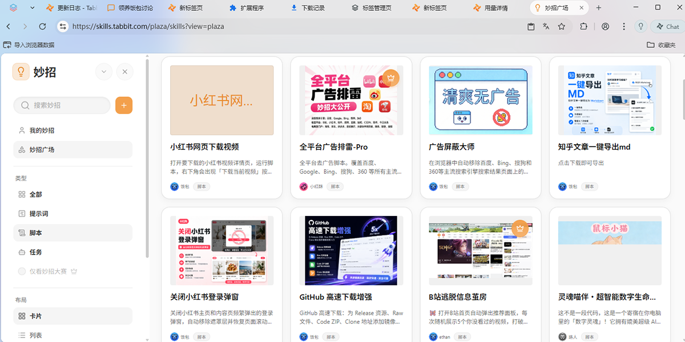The image size is (685, 342).
Task: Focus the skills.tabbit.com address bar
Action: tap(291, 26)
